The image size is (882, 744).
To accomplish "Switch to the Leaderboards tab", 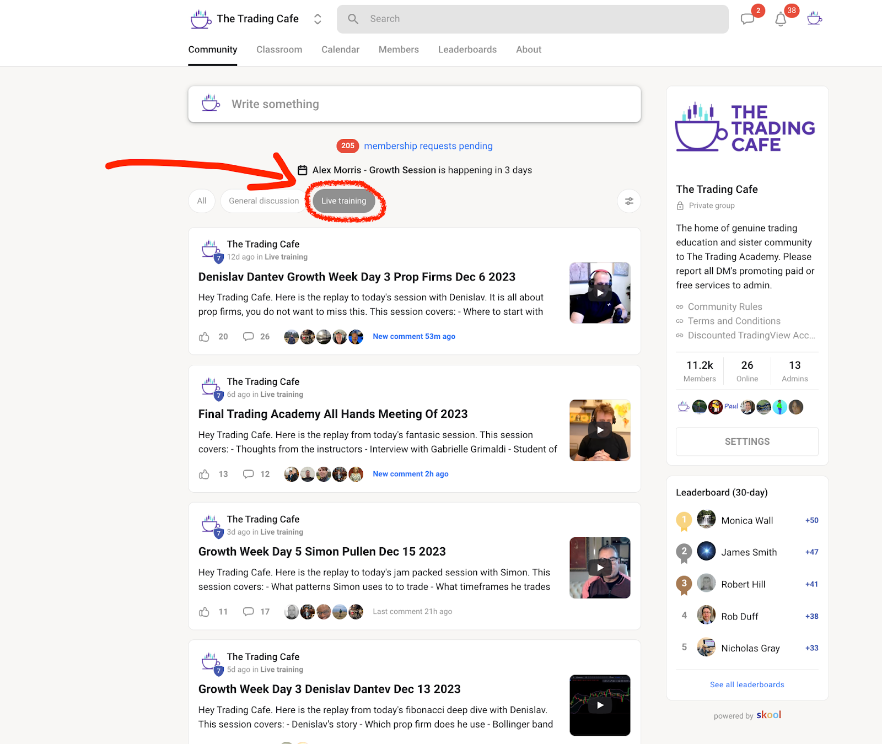I will pyautogui.click(x=467, y=50).
